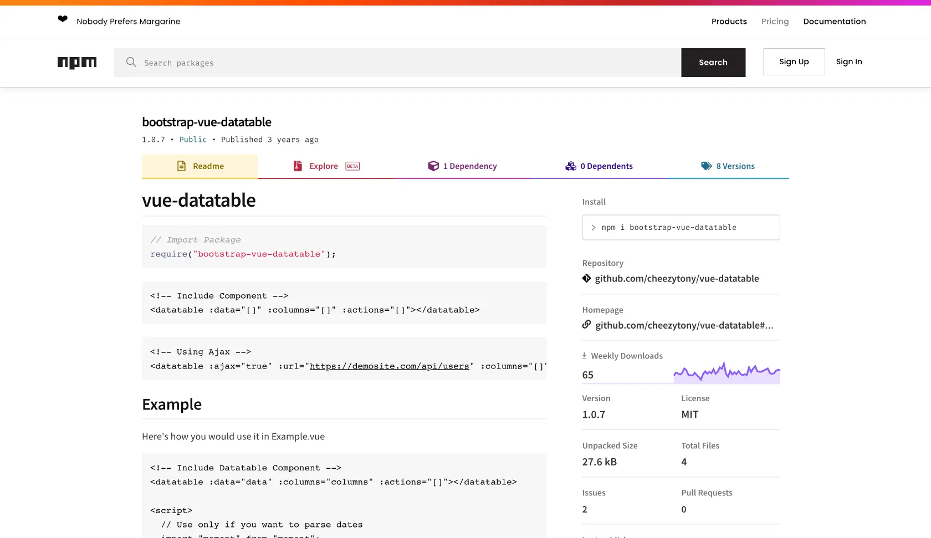Click the "Here's how you would use it" sentence

click(x=233, y=437)
